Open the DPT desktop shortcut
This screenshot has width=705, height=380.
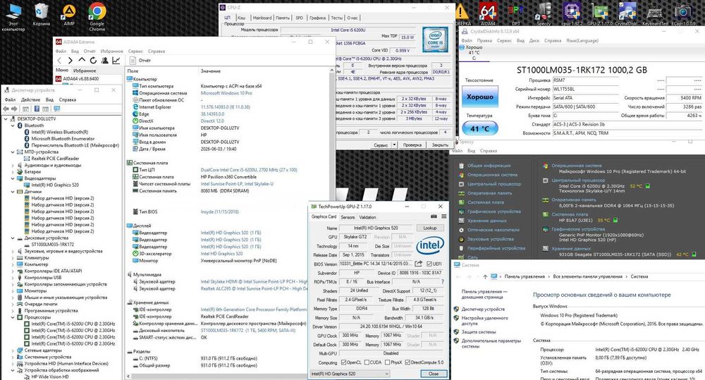516,14
